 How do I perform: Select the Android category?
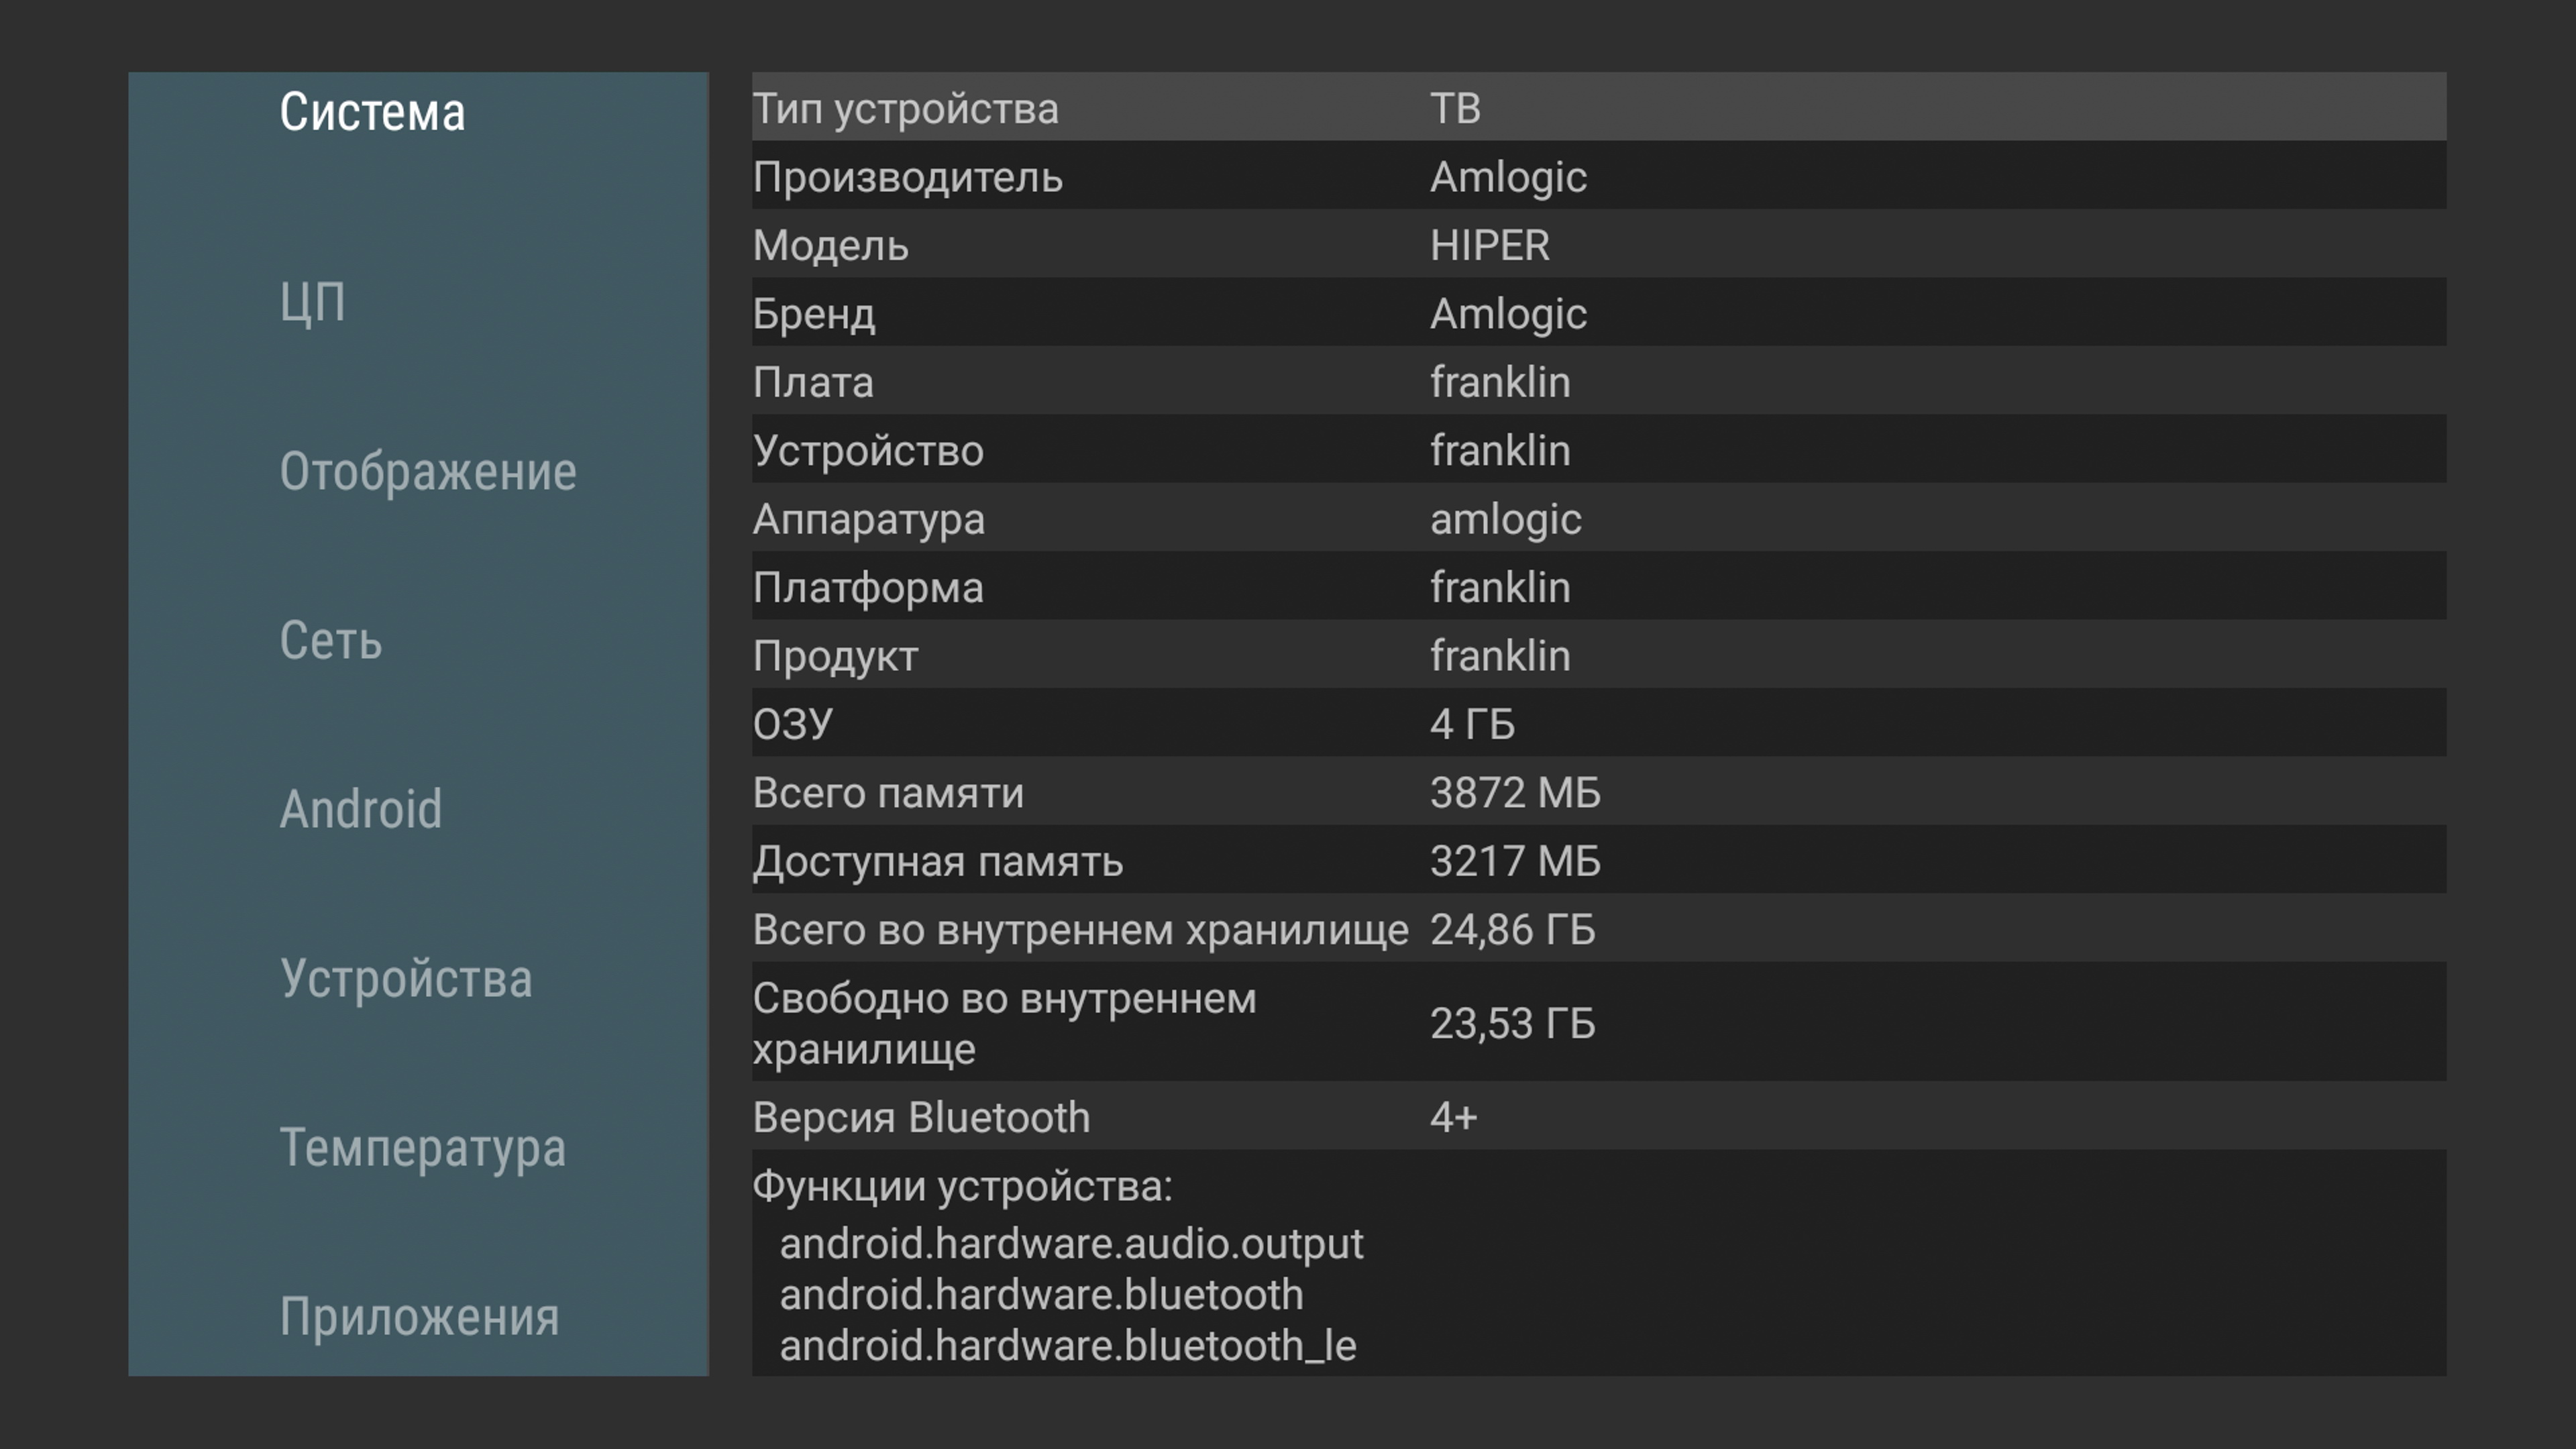click(361, 809)
